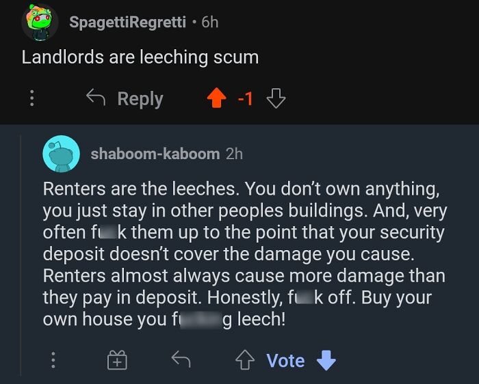The height and width of the screenshot is (384, 479).
Task: Reply to shaboom-kaboom using the arrow icon
Action: (181, 359)
